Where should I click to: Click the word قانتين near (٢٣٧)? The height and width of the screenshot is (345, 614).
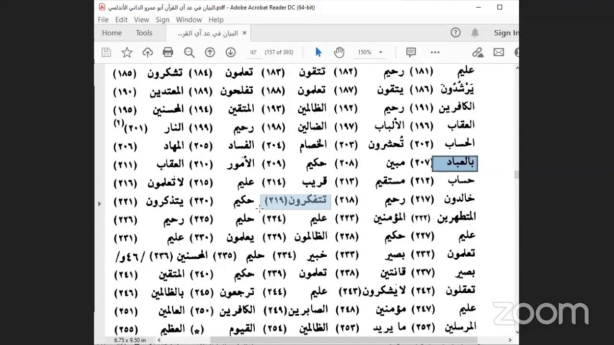coord(393,273)
